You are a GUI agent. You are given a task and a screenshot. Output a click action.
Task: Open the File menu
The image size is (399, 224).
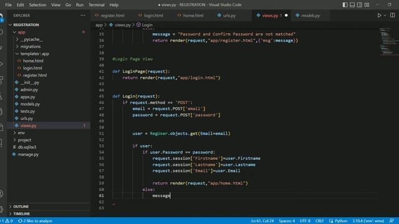[x=8, y=5]
